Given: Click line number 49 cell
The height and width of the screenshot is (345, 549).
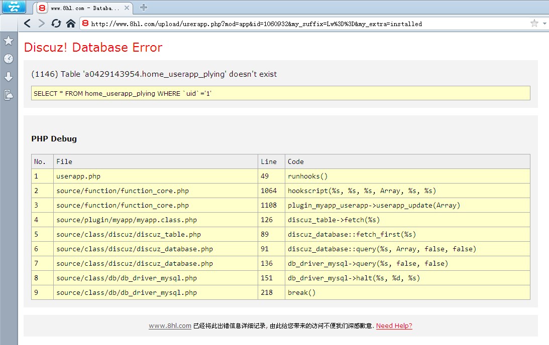Looking at the screenshot, I should pos(271,176).
